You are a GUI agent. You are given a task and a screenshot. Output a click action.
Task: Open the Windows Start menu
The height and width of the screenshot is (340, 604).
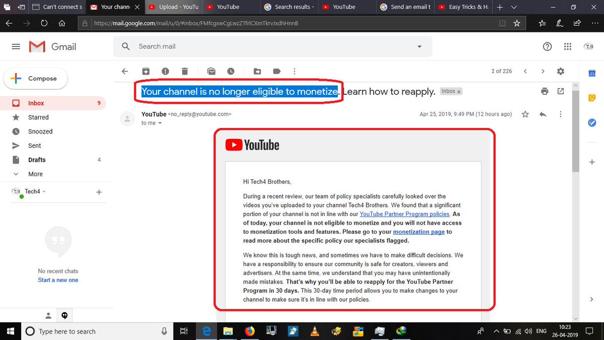point(11,331)
